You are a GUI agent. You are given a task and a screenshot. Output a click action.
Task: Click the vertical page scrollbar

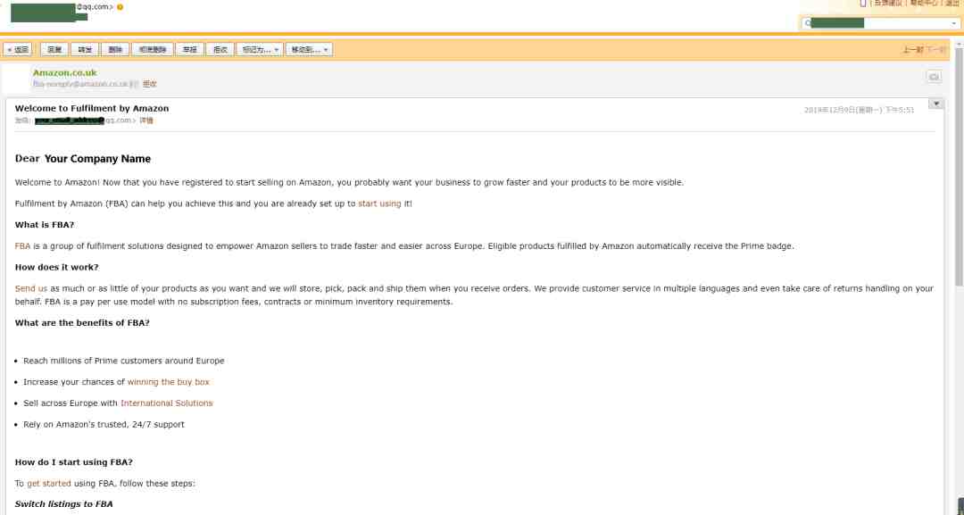pos(959,167)
